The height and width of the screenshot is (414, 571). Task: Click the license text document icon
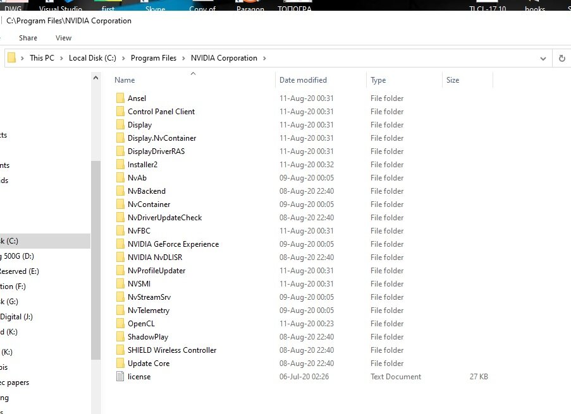click(120, 377)
